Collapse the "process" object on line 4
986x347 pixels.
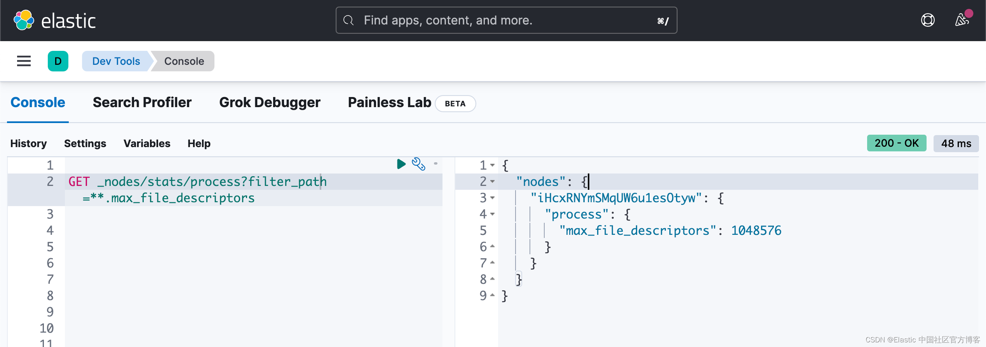tap(492, 214)
